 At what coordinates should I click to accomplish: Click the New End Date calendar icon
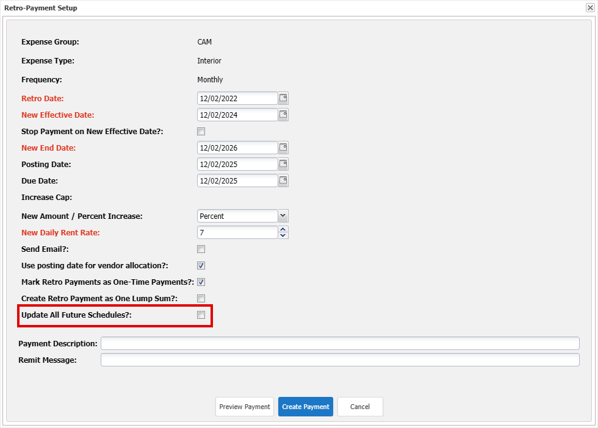pos(283,148)
